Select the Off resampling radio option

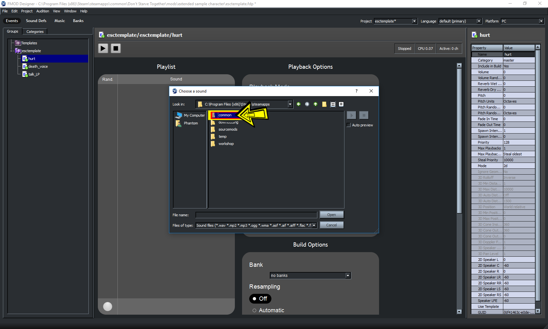pyautogui.click(x=254, y=299)
